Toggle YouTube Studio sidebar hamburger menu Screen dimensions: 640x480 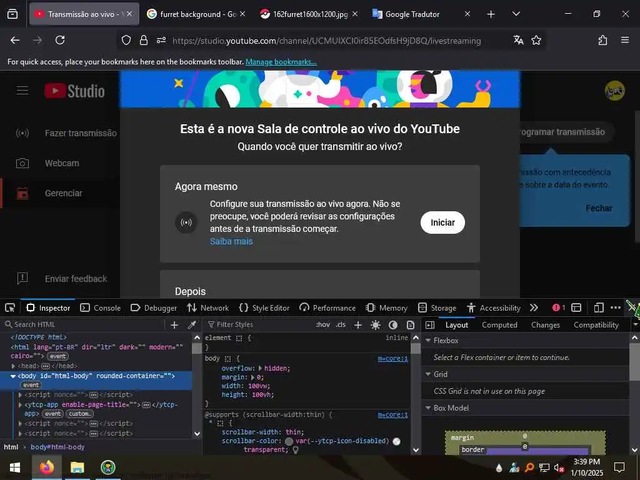(22, 90)
